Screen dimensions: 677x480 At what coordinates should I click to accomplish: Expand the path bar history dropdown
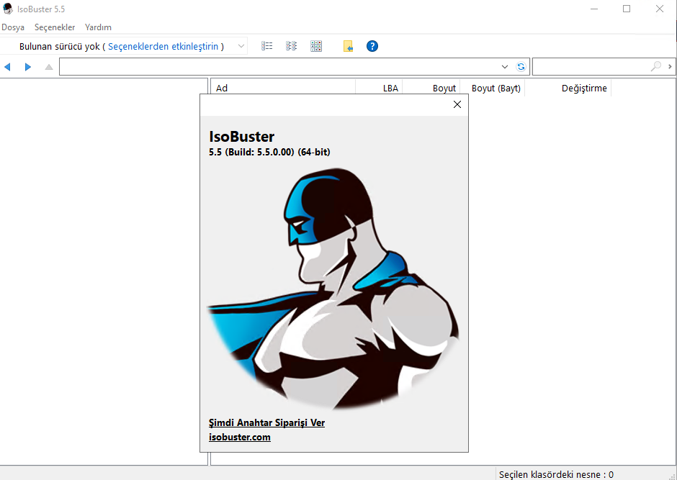505,67
